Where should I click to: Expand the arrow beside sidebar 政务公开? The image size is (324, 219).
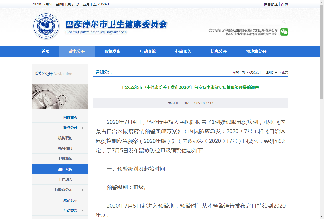click(83, 128)
